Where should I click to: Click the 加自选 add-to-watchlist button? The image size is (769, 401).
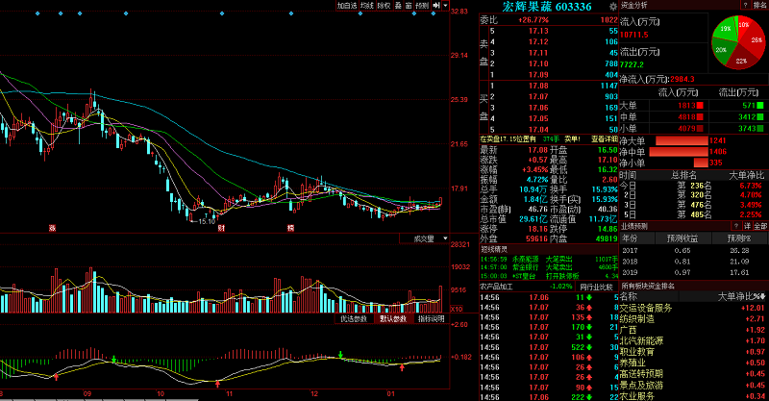[x=346, y=6]
